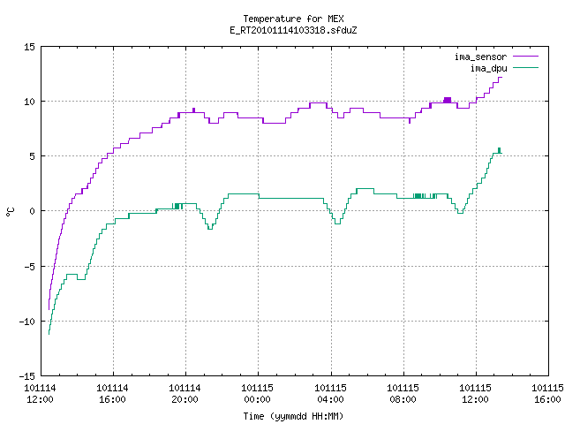
Task: Click the chart title 'Temperature for MEX'
Action: tap(293, 19)
